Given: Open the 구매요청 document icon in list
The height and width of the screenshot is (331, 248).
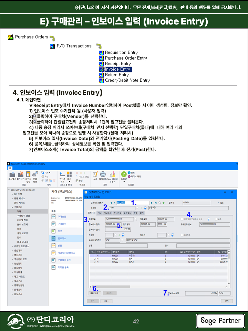Looking at the screenshot, I should (54, 217).
